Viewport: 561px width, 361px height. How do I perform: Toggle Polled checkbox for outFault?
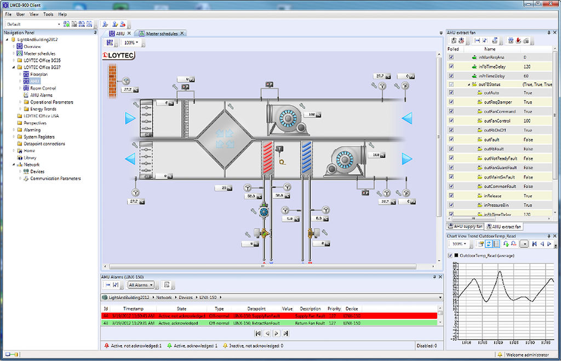[x=451, y=140]
